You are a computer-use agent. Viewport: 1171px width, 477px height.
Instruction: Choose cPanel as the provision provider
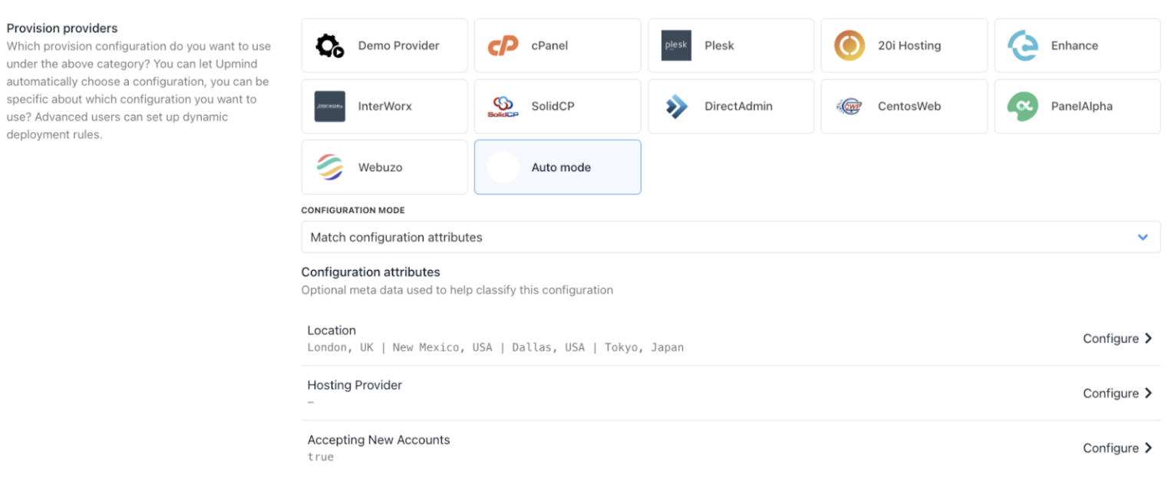[x=557, y=46]
